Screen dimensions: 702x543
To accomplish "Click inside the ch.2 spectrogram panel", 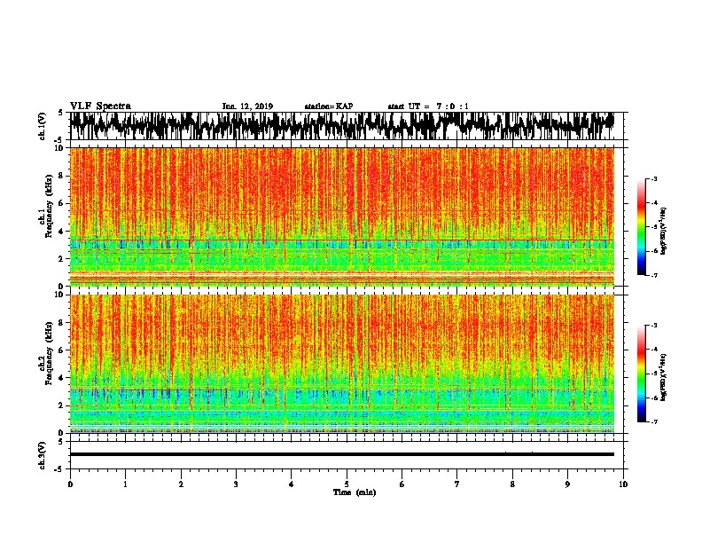I will (341, 364).
